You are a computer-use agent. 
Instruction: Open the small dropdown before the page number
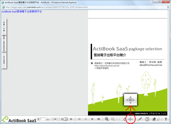38,119
